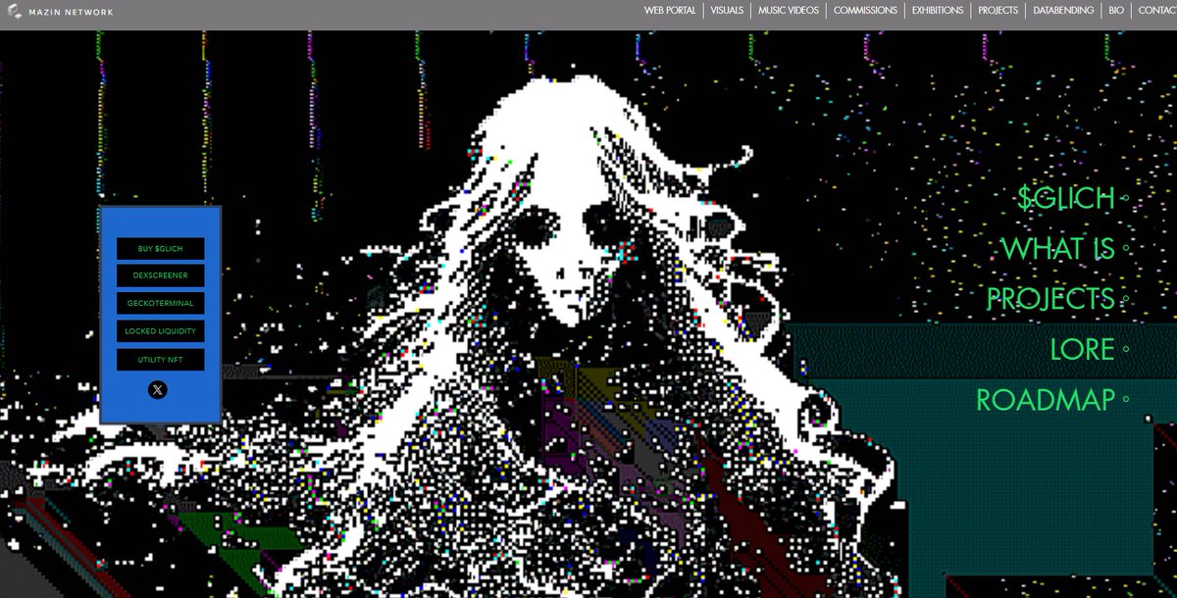Open the WEB PORTAL menu item
The image size is (1177, 598).
click(x=670, y=11)
